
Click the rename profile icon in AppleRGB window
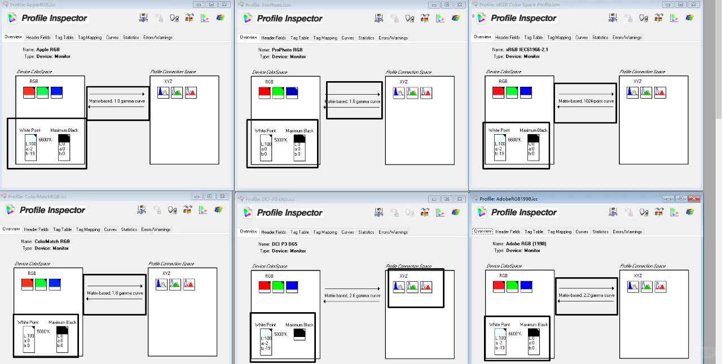(143, 17)
